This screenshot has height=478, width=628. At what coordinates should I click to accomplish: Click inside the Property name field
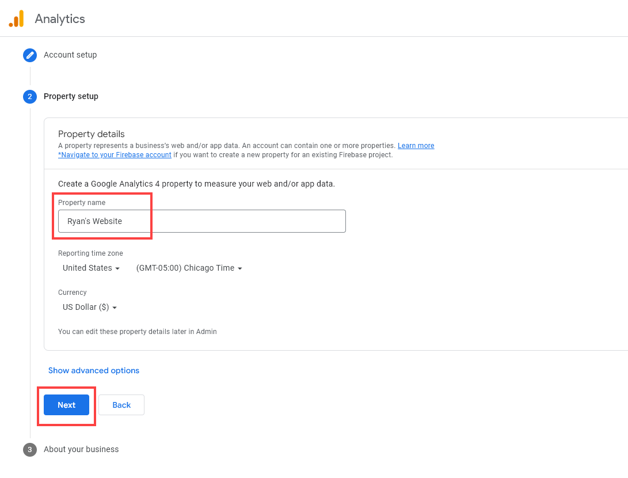point(200,221)
